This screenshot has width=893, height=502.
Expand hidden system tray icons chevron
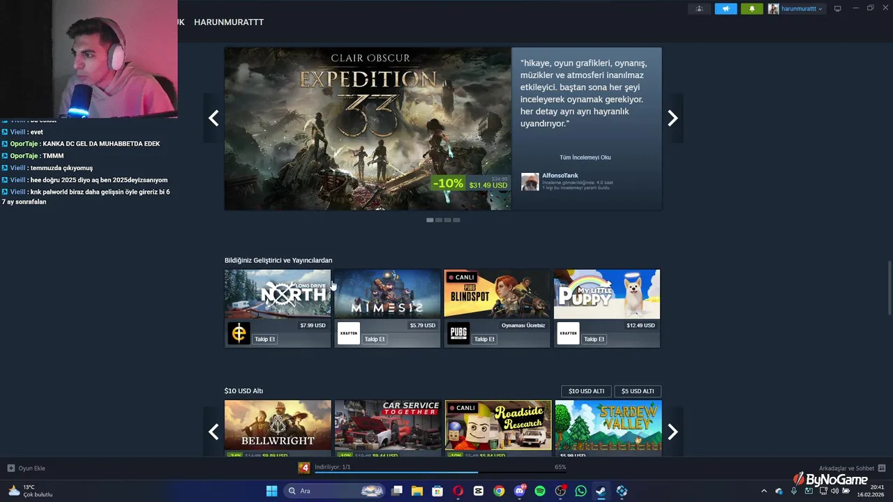[x=764, y=491]
